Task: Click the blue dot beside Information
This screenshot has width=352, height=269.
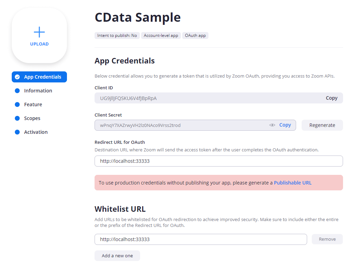Action: [17, 91]
